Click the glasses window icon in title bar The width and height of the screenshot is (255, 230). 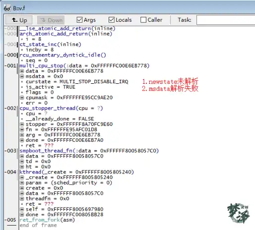click(x=7, y=8)
